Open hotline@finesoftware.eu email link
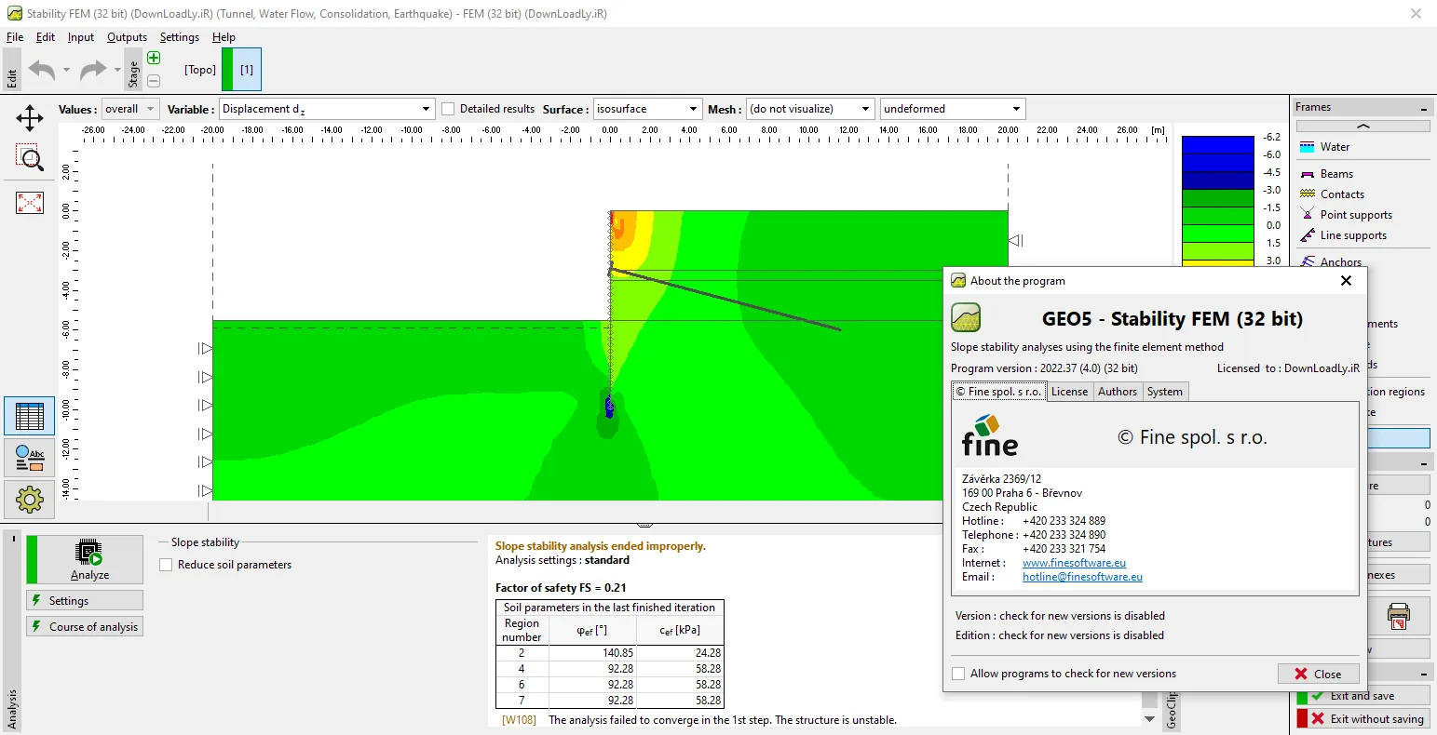Screen dimensions: 1437x735 point(1082,577)
